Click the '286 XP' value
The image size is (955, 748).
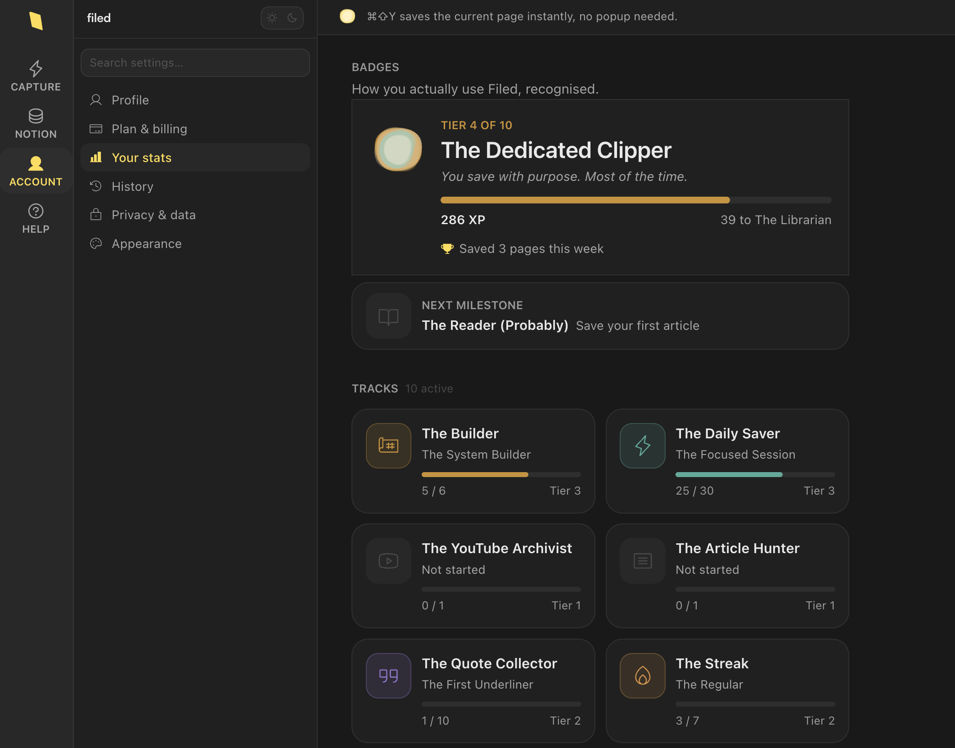click(x=463, y=220)
